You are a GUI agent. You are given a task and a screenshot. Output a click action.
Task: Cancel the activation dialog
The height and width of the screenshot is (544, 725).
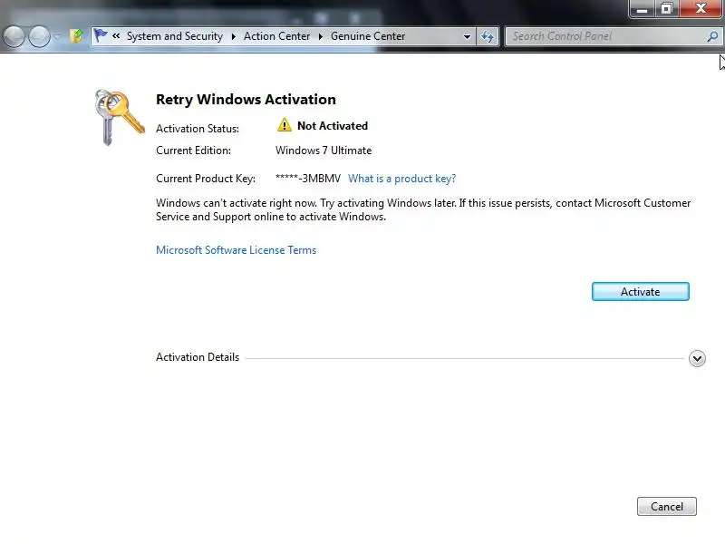pyautogui.click(x=666, y=507)
